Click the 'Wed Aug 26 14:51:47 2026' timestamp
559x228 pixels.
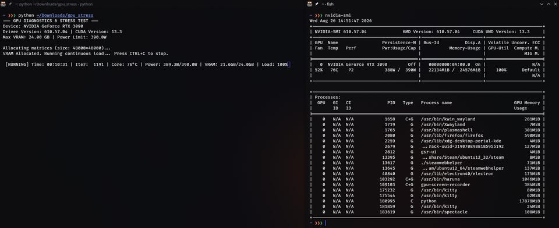[341, 21]
